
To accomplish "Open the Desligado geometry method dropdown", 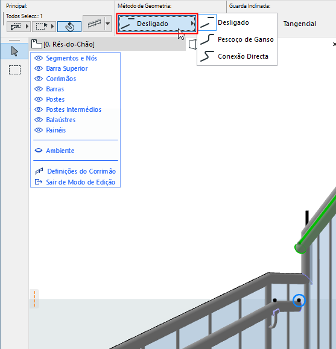I will [157, 24].
